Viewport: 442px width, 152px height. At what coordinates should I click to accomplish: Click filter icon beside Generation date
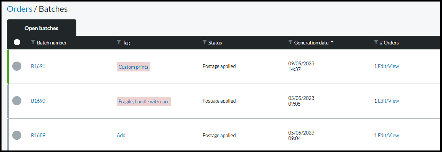pos(290,42)
